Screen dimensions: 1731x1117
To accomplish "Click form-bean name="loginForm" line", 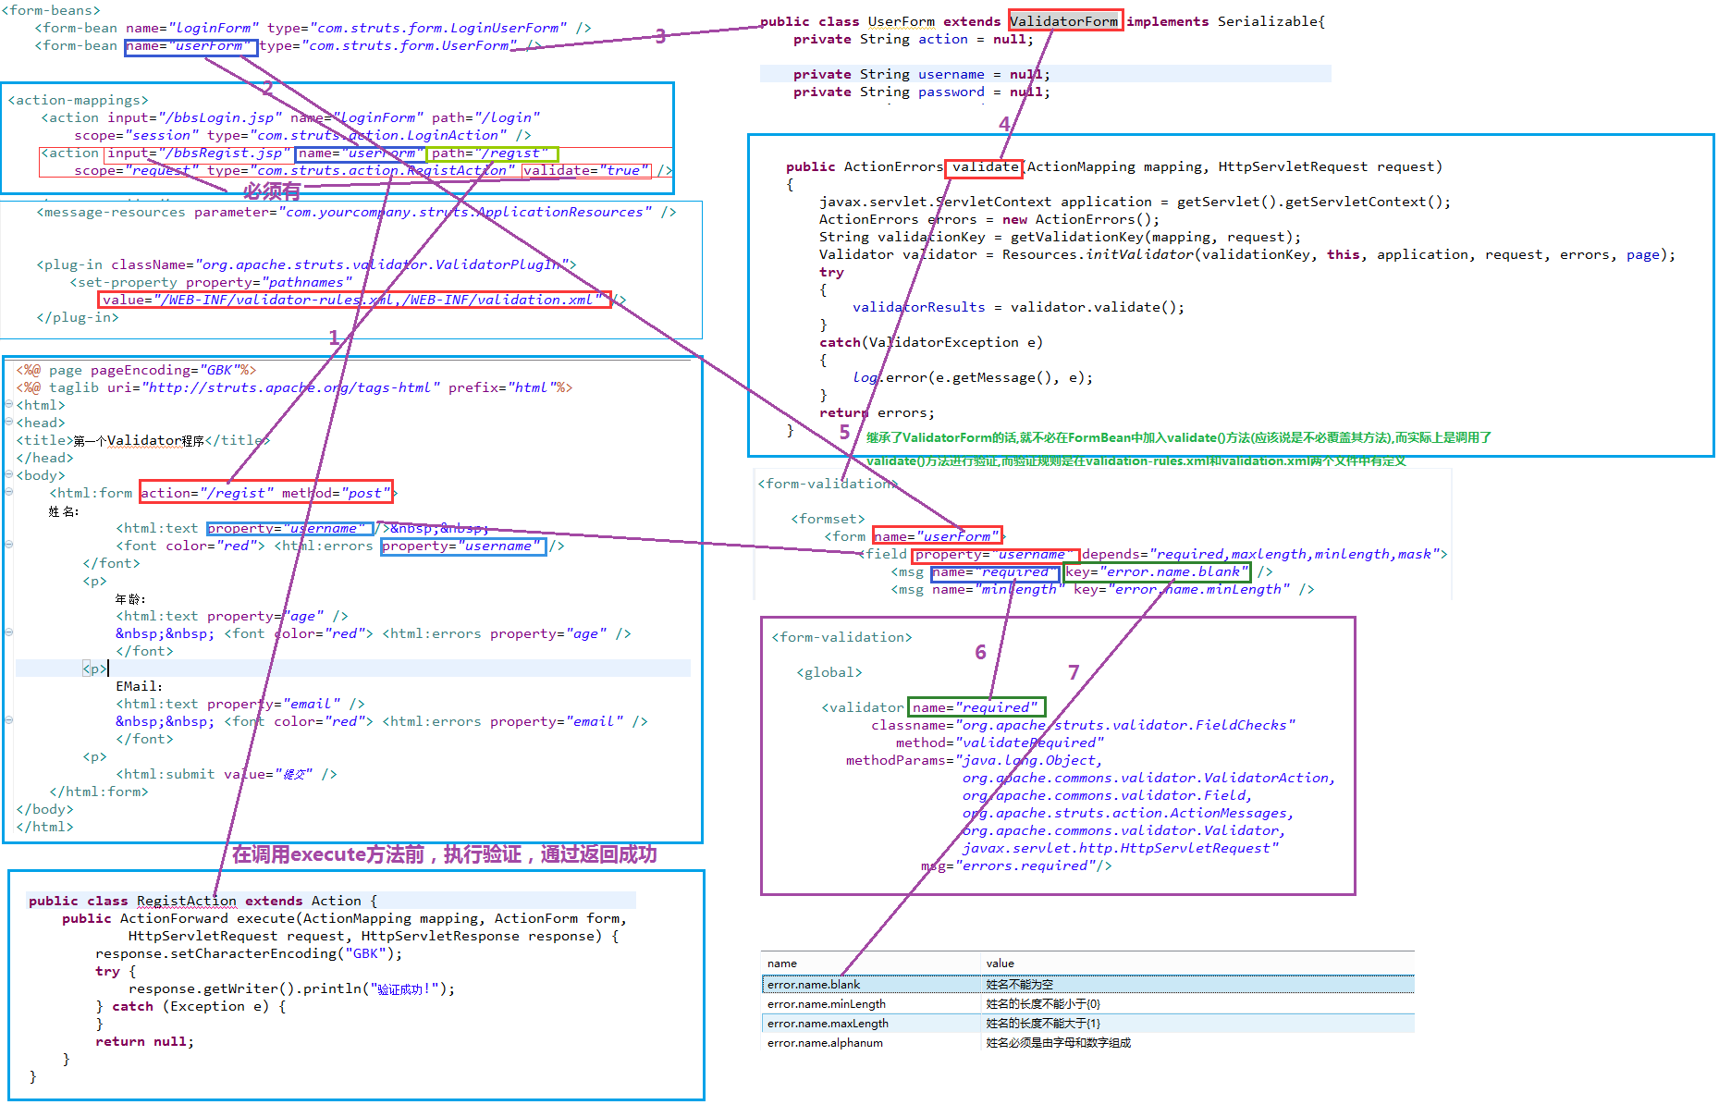I will tap(313, 28).
